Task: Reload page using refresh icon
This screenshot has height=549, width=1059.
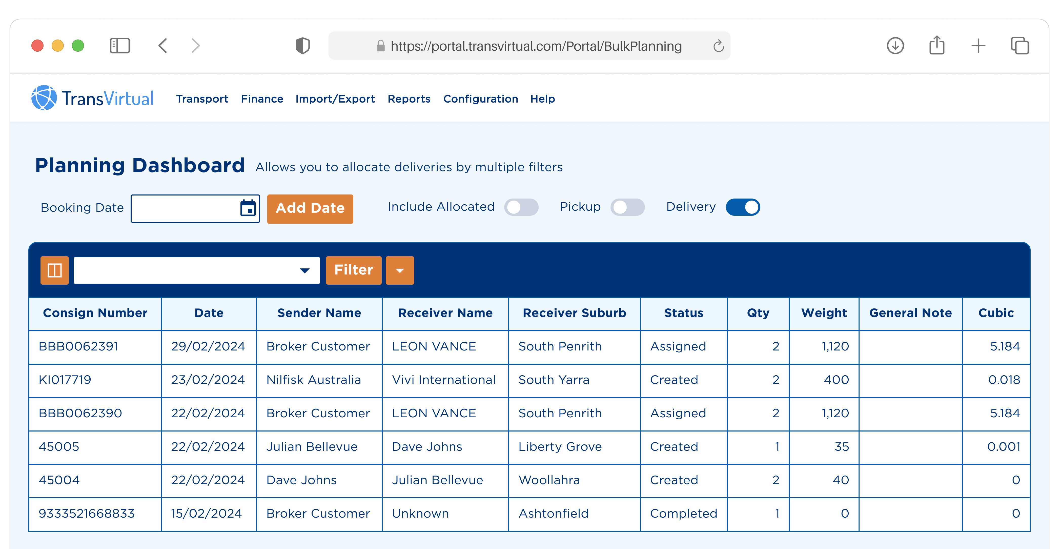Action: 718,46
